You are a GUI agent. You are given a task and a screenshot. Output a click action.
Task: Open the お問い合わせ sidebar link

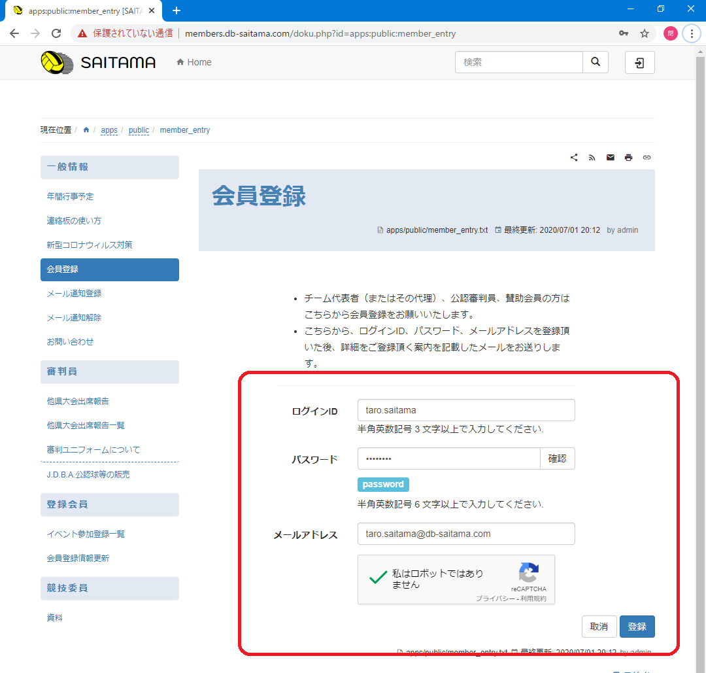(70, 341)
